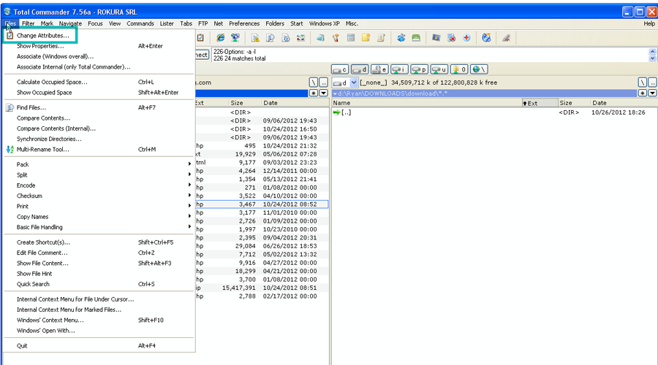The width and height of the screenshot is (658, 365).
Task: Click the disconnect plug toolbar icon
Action: point(507,38)
